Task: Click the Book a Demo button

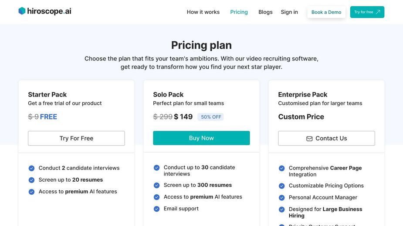Action: coord(326,12)
